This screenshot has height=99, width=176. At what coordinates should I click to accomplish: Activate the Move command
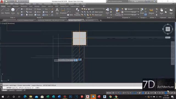[29, 9]
